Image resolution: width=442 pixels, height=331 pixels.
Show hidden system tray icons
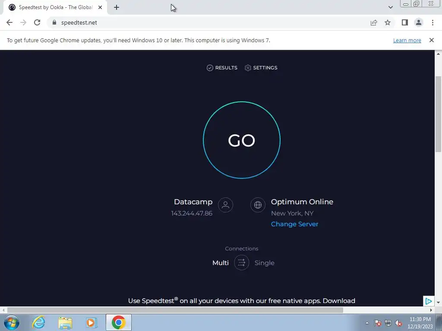[x=367, y=323]
